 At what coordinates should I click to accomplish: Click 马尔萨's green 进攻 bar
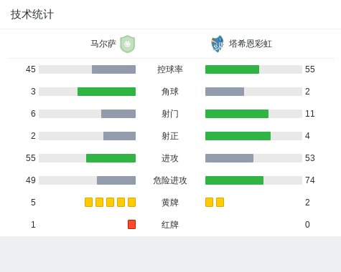click(111, 158)
